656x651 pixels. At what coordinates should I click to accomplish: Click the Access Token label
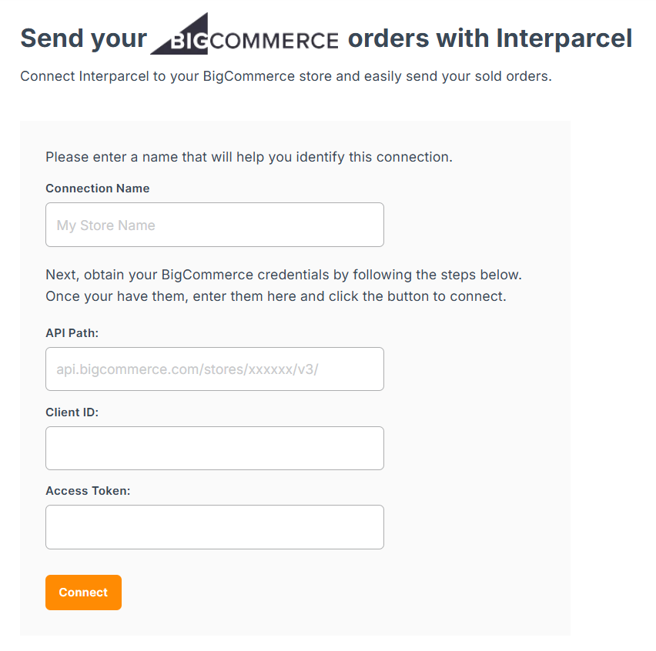point(88,491)
